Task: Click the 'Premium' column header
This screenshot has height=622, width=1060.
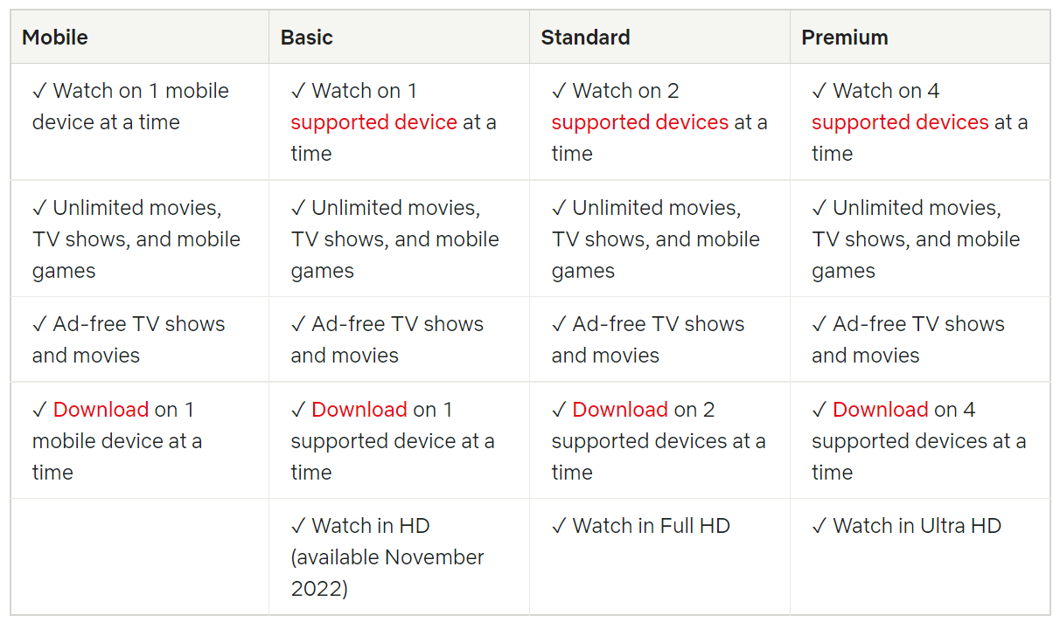Action: [844, 38]
